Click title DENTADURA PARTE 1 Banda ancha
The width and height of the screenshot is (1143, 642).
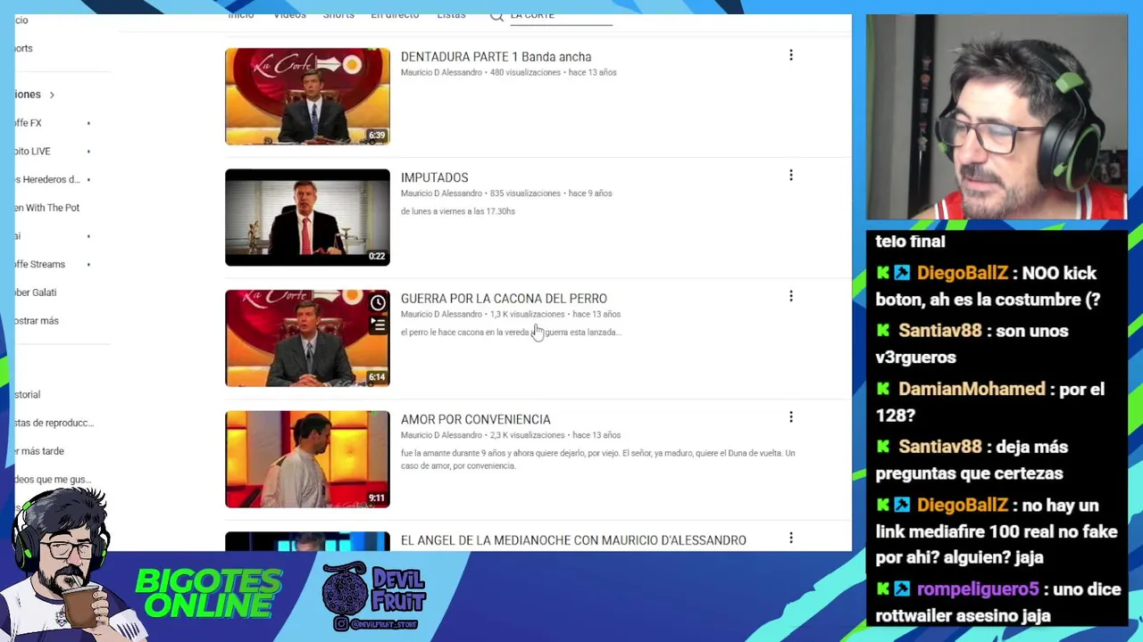pyautogui.click(x=496, y=57)
